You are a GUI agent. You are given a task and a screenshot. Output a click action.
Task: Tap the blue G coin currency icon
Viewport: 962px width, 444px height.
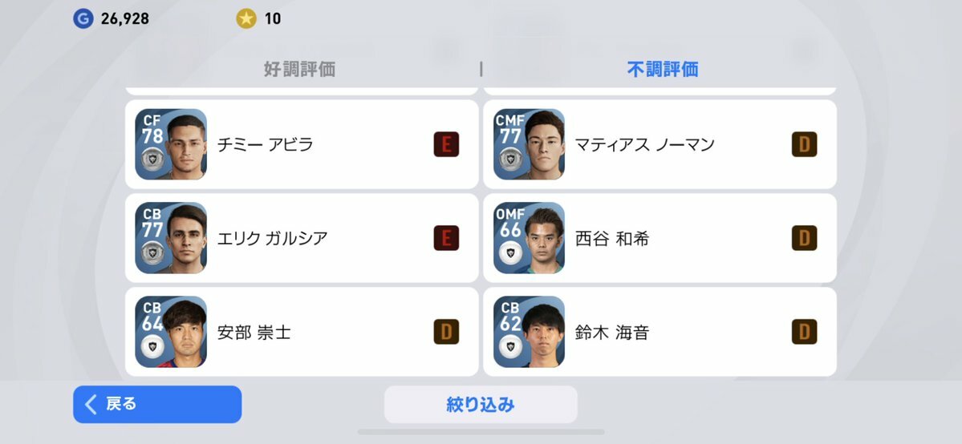(x=83, y=19)
